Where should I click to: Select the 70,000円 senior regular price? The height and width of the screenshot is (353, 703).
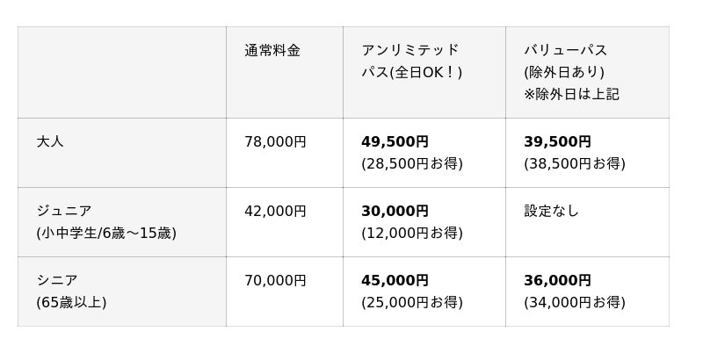(275, 280)
